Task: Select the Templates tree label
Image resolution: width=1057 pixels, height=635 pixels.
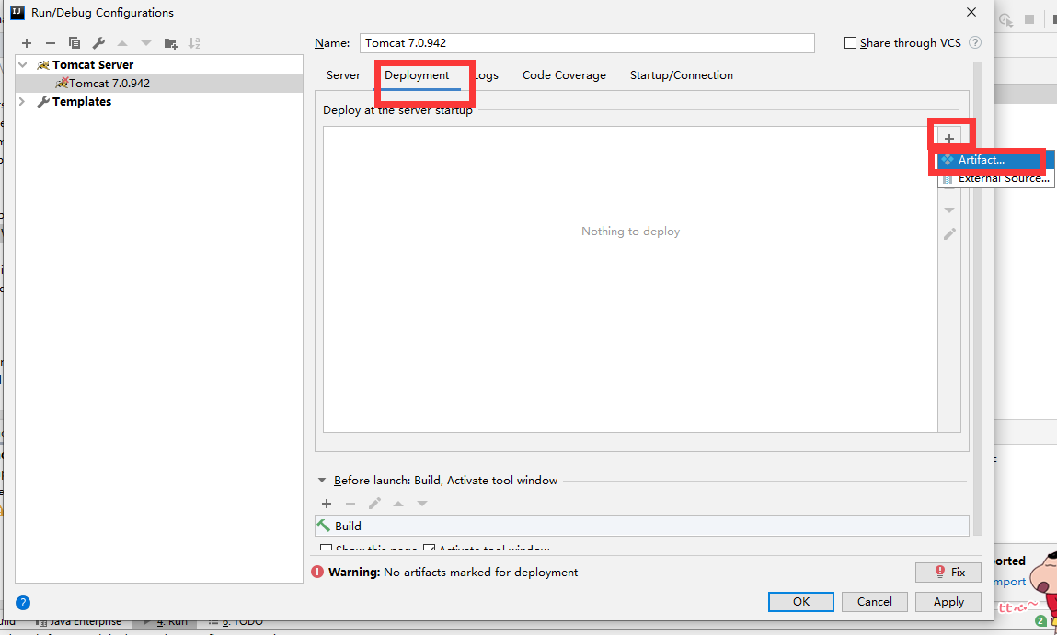Action: click(82, 102)
